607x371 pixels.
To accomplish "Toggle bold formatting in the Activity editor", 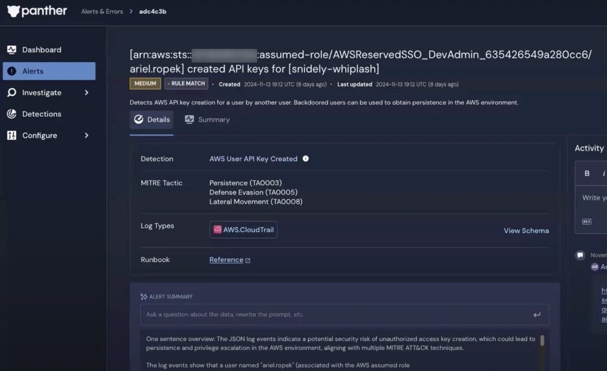I will coord(587,173).
